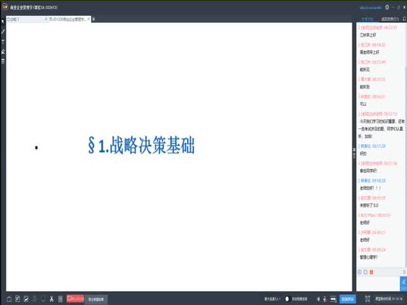Click the speaker volume icon
Screen dimensions: 407x305
pos(318,299)
